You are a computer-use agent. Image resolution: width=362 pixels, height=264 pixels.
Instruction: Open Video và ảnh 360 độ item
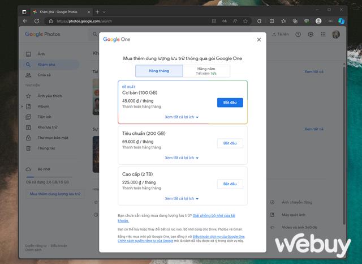point(299,228)
